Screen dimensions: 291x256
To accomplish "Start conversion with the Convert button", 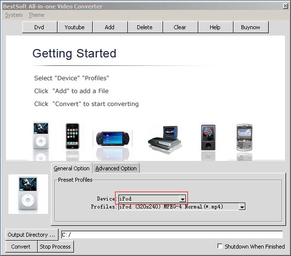I will [21, 247].
